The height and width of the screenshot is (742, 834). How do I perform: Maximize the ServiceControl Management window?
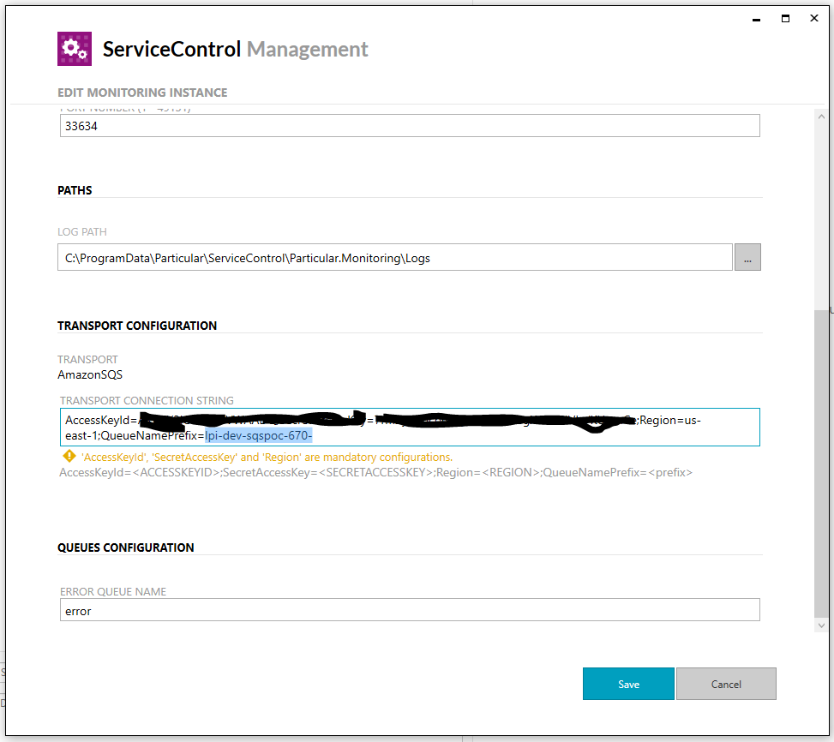click(x=785, y=19)
